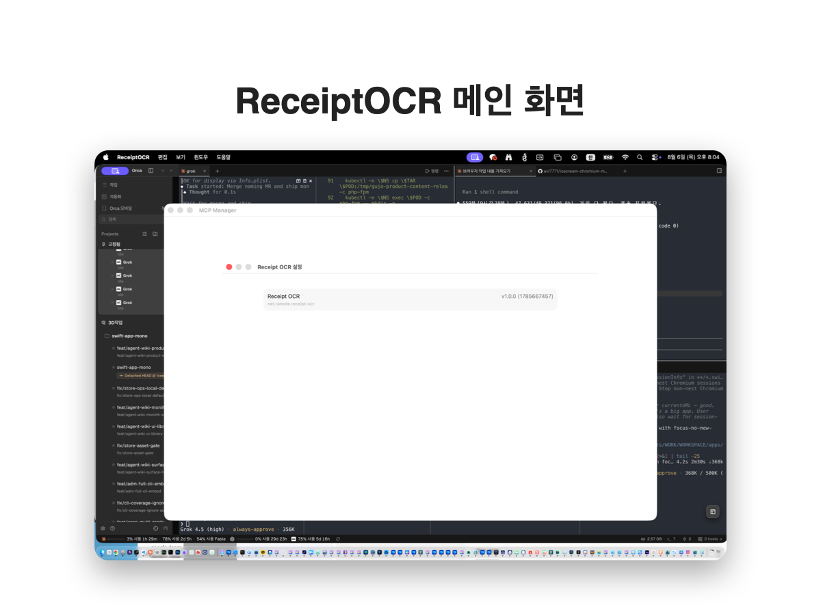
Task: Open Control Center in menu bar
Action: 655,157
